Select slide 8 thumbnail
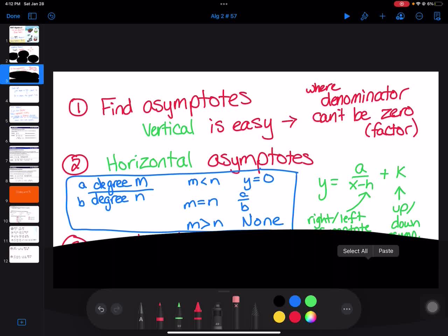This screenshot has height=336, width=448. coord(24,174)
